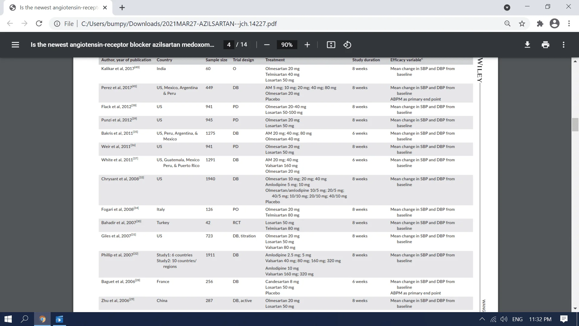Bookmark this page with the star
Image resolution: width=579 pixels, height=326 pixels.
pos(522,24)
